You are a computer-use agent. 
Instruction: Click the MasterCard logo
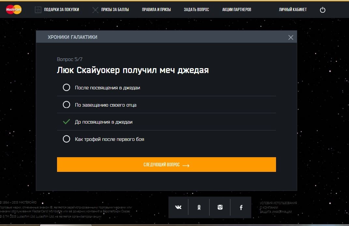tap(14, 10)
